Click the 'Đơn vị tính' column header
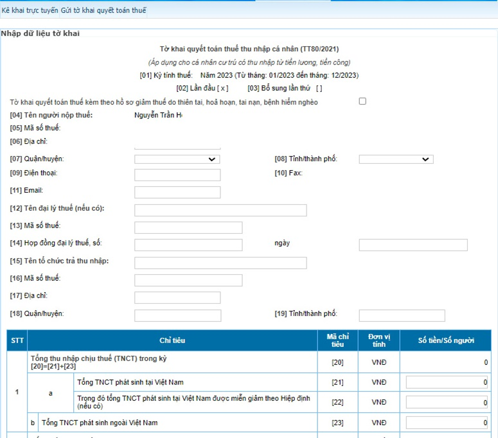498x438 pixels. click(379, 340)
